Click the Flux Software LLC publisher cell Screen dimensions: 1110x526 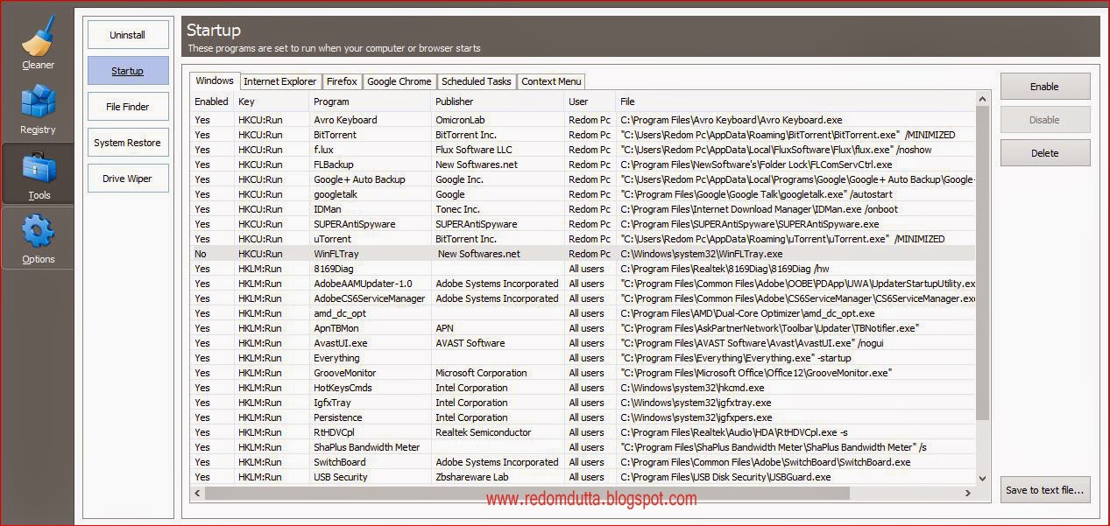coord(474,150)
